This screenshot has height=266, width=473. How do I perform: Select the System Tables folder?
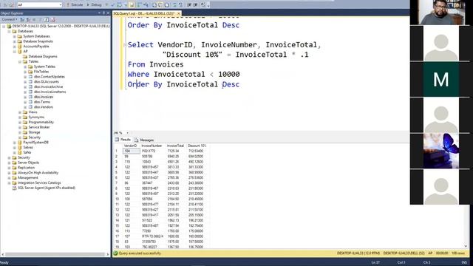(44, 66)
